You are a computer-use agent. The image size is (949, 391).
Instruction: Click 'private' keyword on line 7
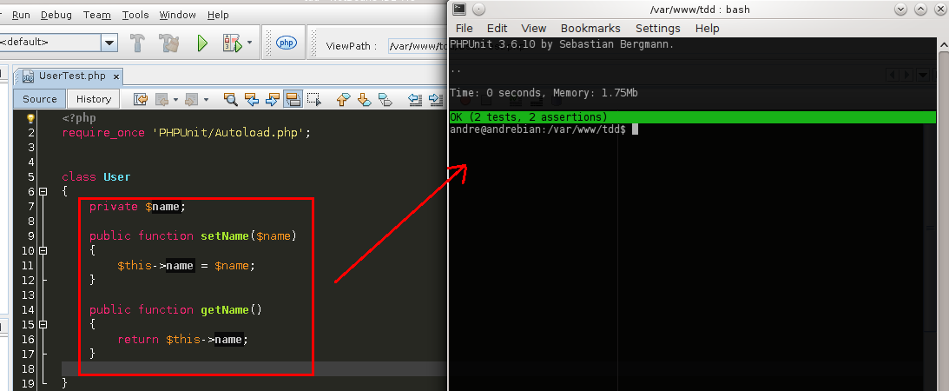click(114, 207)
